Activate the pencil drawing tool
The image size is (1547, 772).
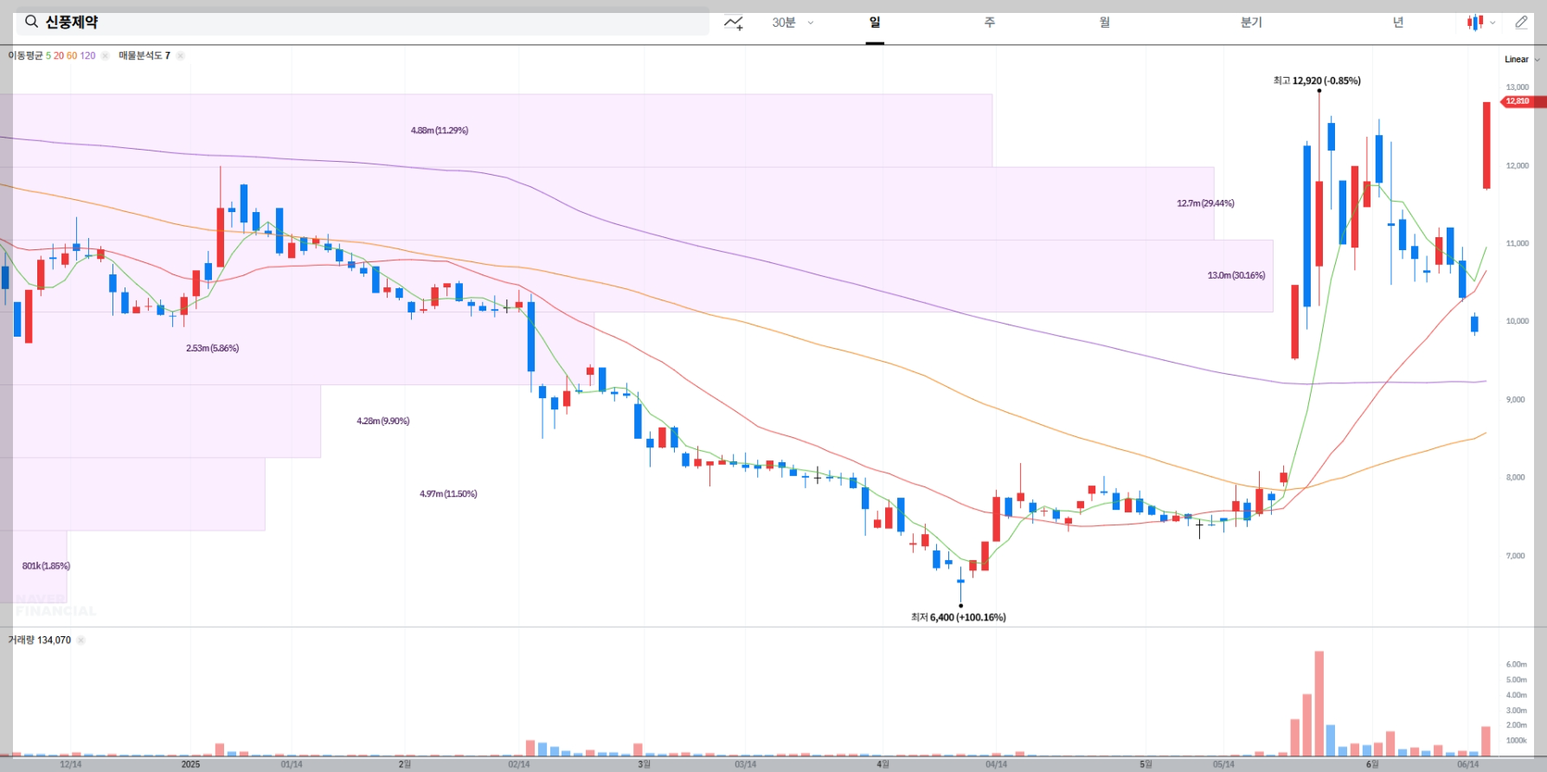pos(1521,23)
